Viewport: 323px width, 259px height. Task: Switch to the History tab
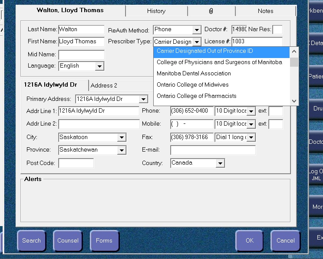[156, 11]
